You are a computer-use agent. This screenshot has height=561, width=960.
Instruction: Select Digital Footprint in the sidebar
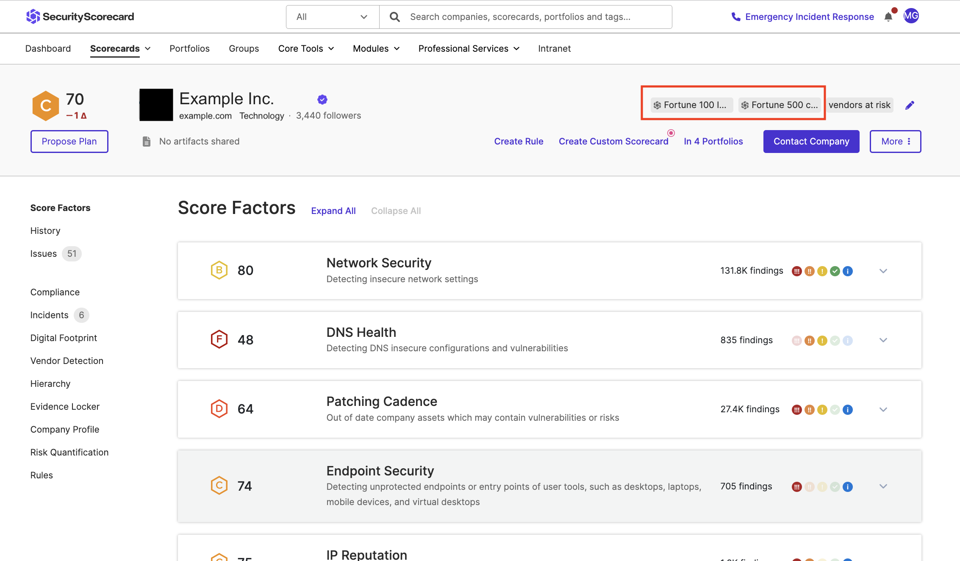point(64,338)
